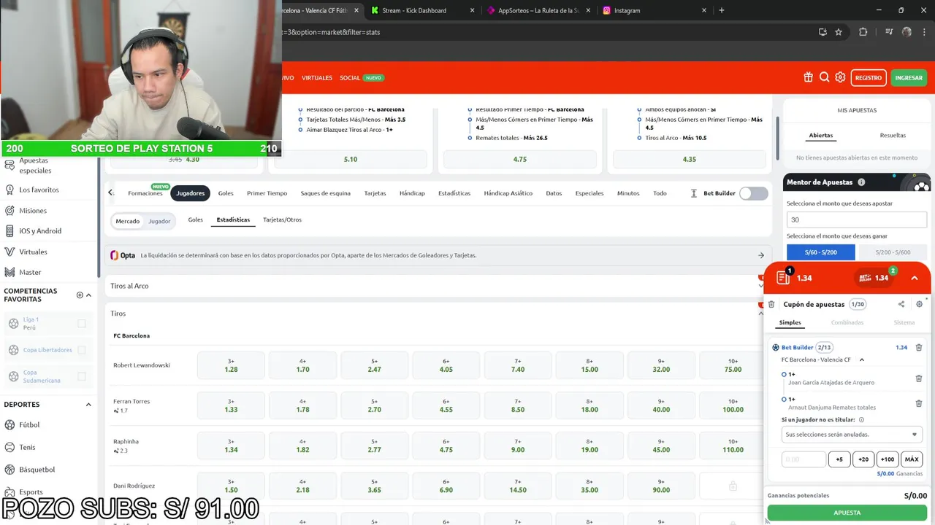Open the Misiones sidebar icon
935x525 pixels.
click(9, 210)
